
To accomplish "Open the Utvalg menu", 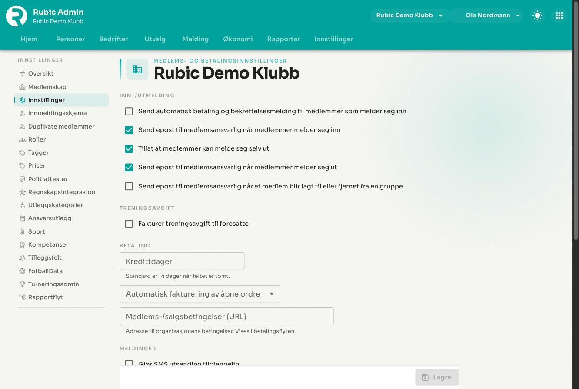I will click(x=155, y=39).
